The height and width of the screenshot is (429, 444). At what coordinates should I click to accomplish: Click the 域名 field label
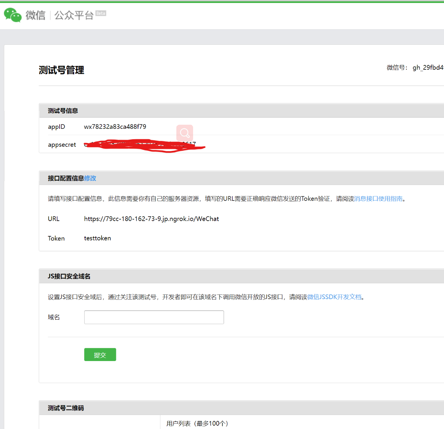coord(54,317)
